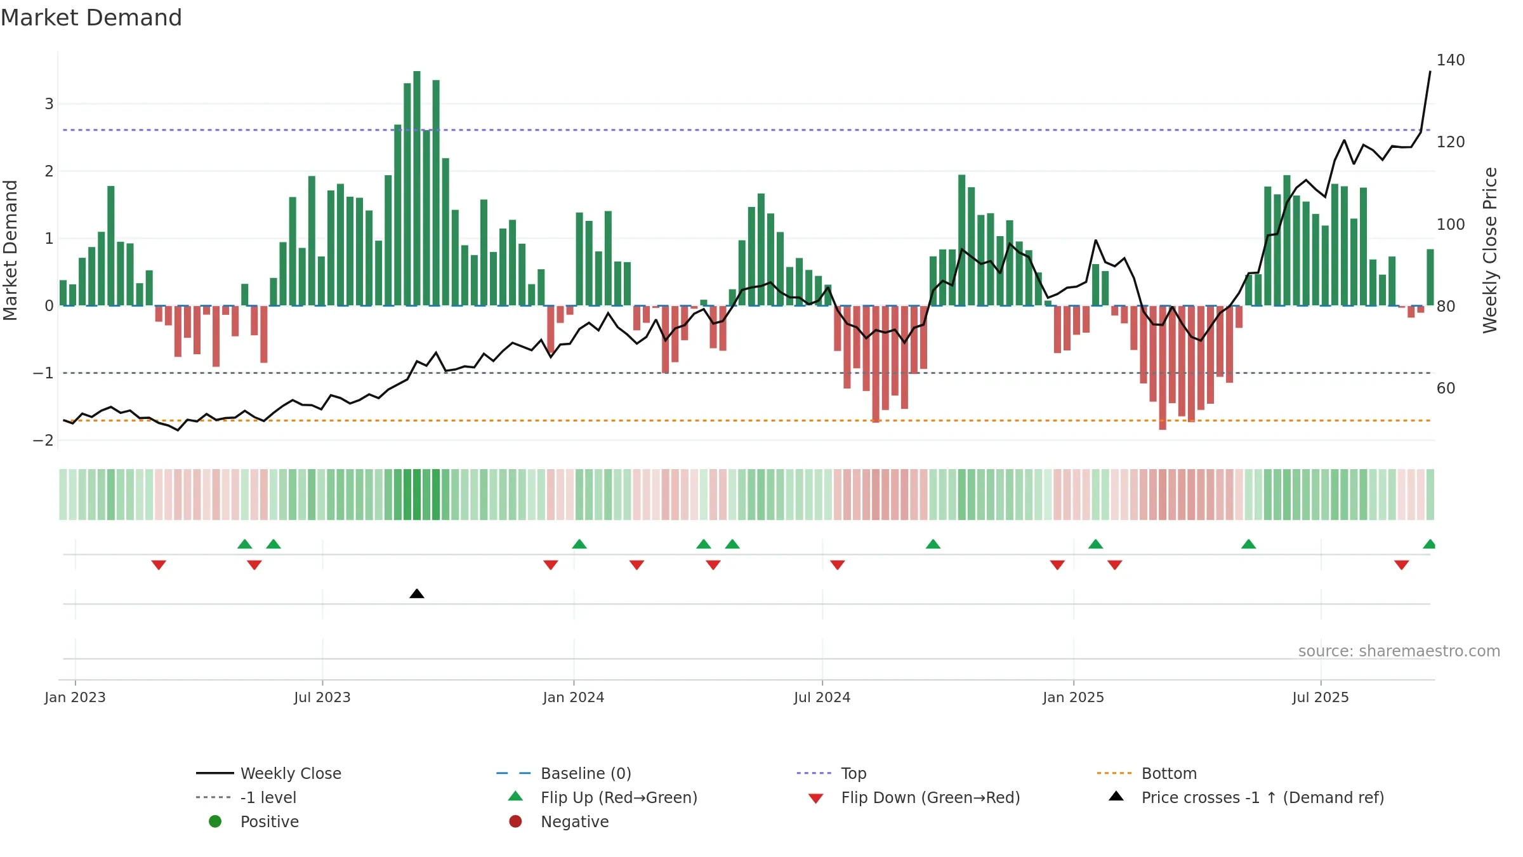Image resolution: width=1523 pixels, height=857 pixels.
Task: Click the Price crosses -1 legend entry
Action: 1246,797
